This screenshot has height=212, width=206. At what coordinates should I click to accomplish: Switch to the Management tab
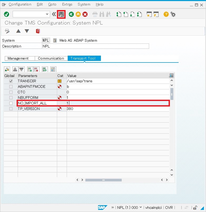point(20,59)
